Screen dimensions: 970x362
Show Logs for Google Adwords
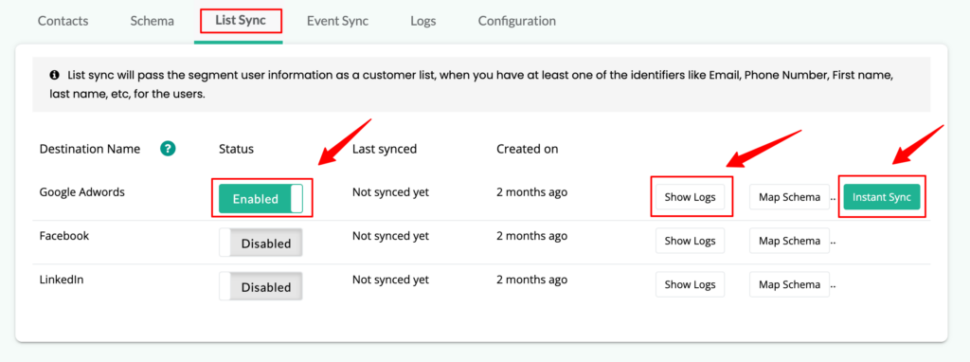pyautogui.click(x=690, y=197)
